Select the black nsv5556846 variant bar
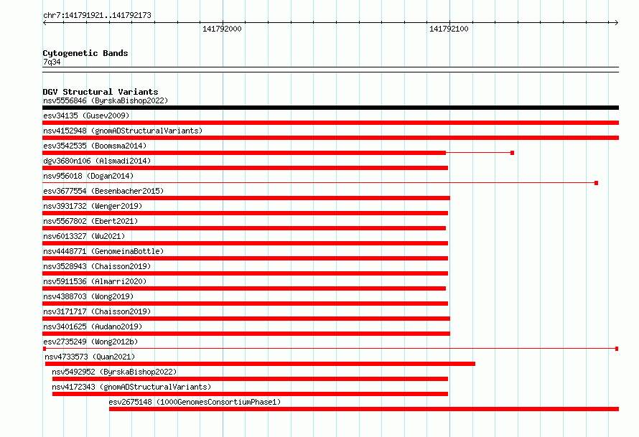The height and width of the screenshot is (437, 639). point(330,108)
